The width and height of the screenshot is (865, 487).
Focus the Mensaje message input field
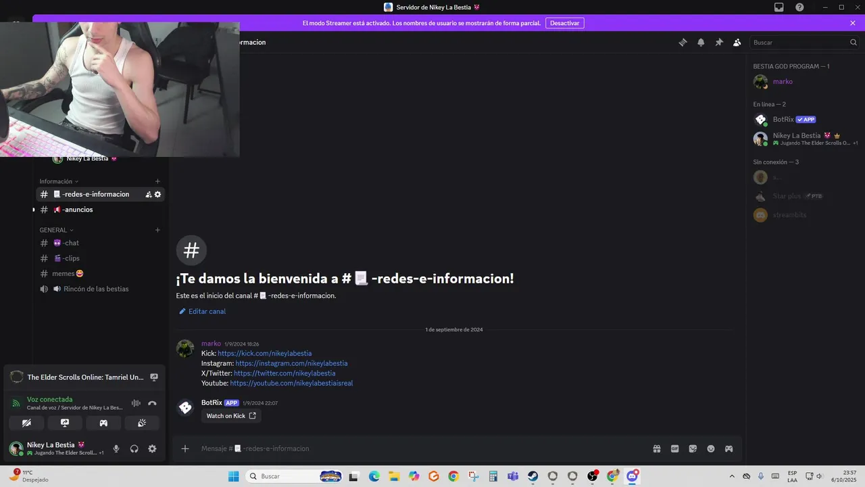[422, 448]
